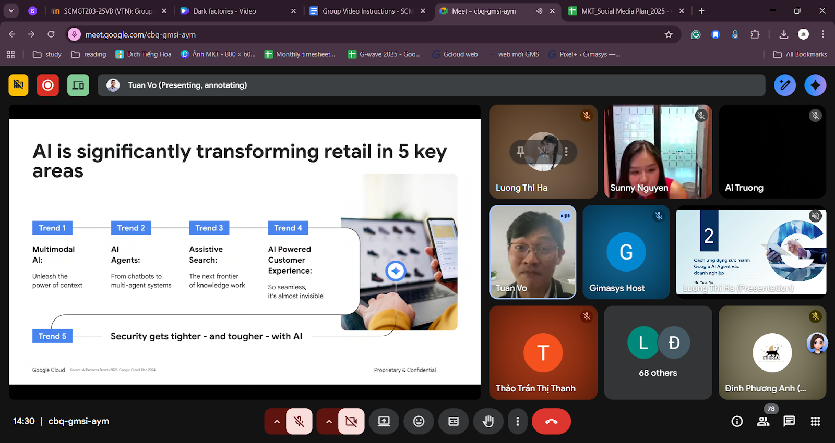This screenshot has height=443, width=835.
Task: Expand video settings arrow beside camera
Action: [x=329, y=421]
